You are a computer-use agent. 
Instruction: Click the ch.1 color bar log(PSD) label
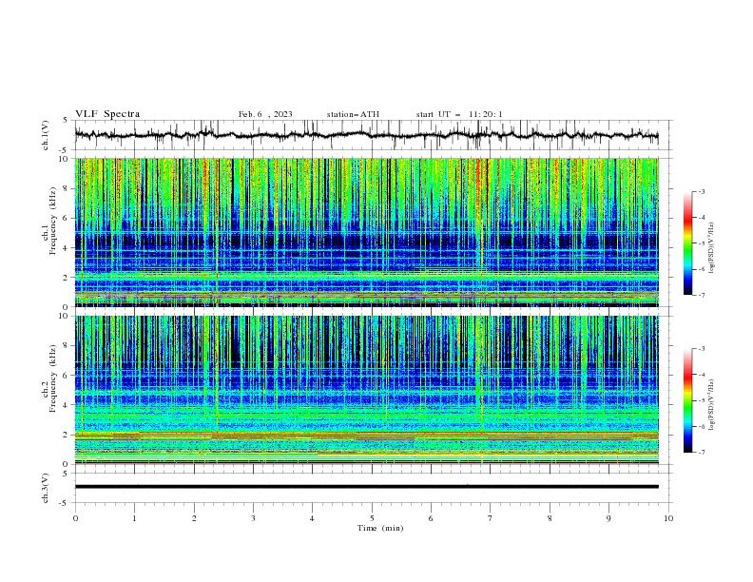pos(712,248)
